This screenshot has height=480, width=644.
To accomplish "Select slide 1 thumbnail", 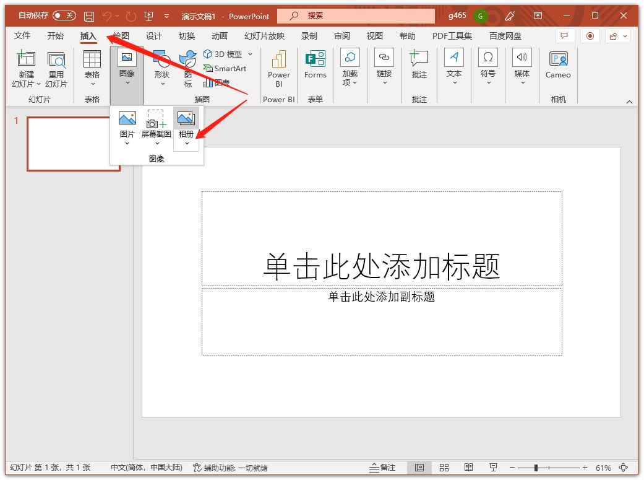I will click(73, 144).
